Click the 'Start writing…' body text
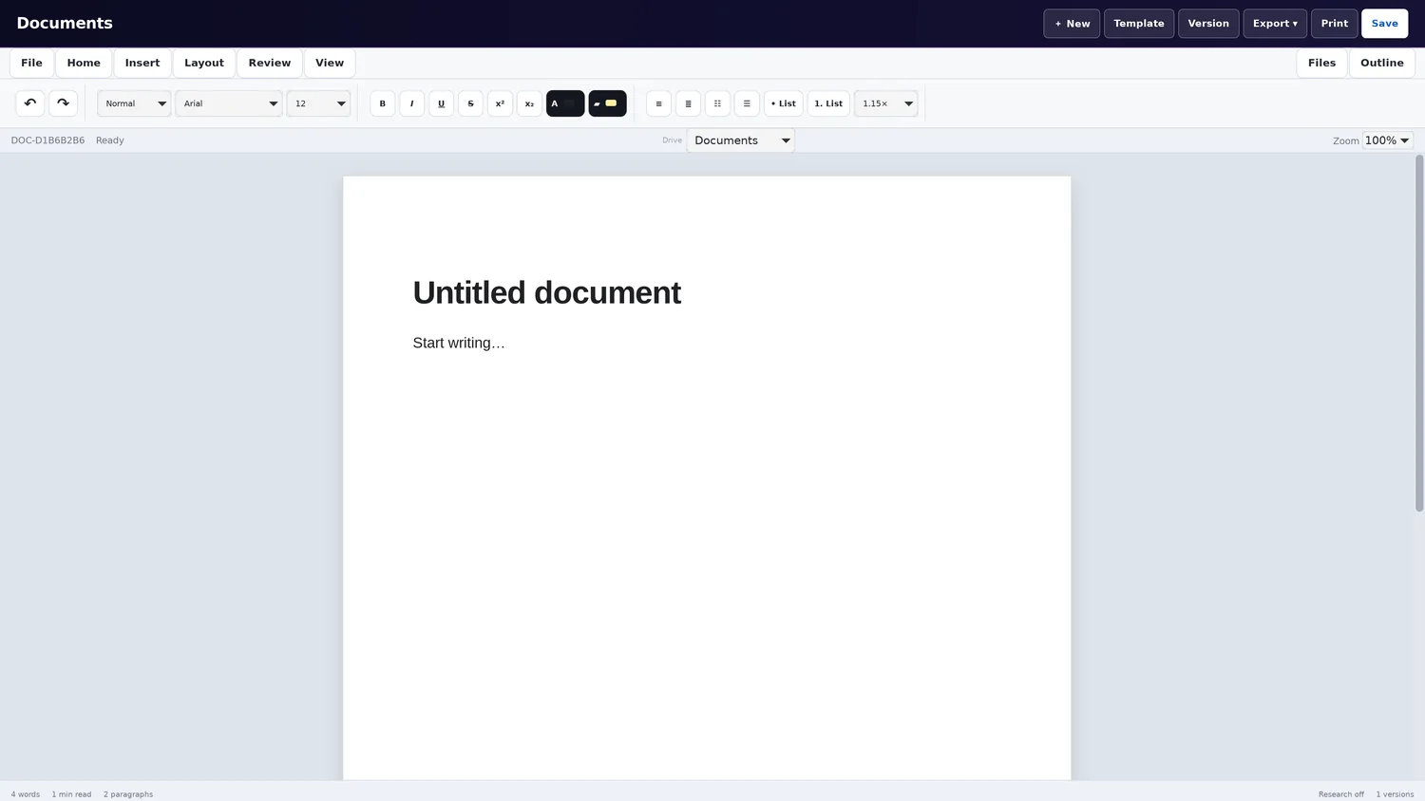The image size is (1425, 801). [459, 343]
